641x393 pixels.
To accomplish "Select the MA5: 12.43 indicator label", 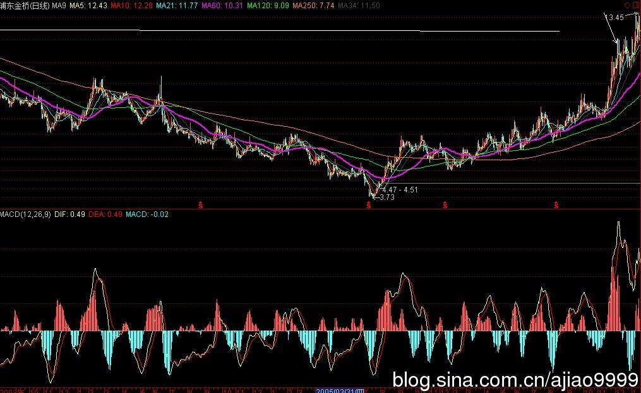I will (x=88, y=5).
